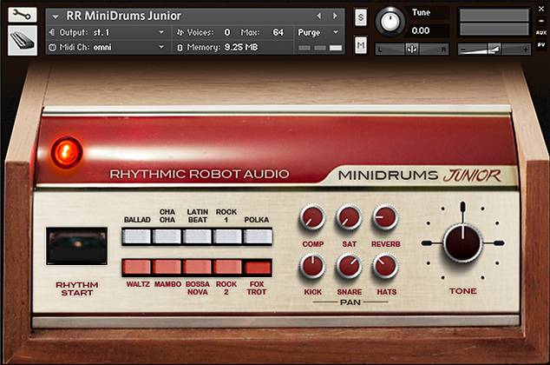This screenshot has width=550, height=365.
Task: Select the Polka rhythm button
Action: click(258, 236)
